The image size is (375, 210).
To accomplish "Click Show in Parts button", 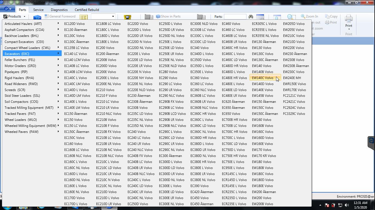I will [168, 16].
